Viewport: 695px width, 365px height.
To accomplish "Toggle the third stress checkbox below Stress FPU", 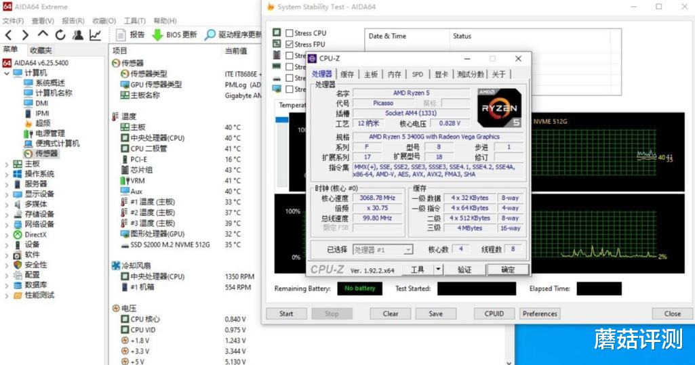I will 290,56.
